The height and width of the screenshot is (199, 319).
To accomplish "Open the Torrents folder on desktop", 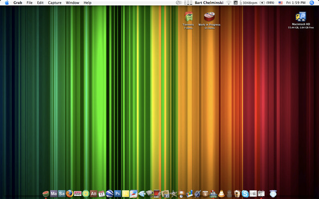I will 188,16.
